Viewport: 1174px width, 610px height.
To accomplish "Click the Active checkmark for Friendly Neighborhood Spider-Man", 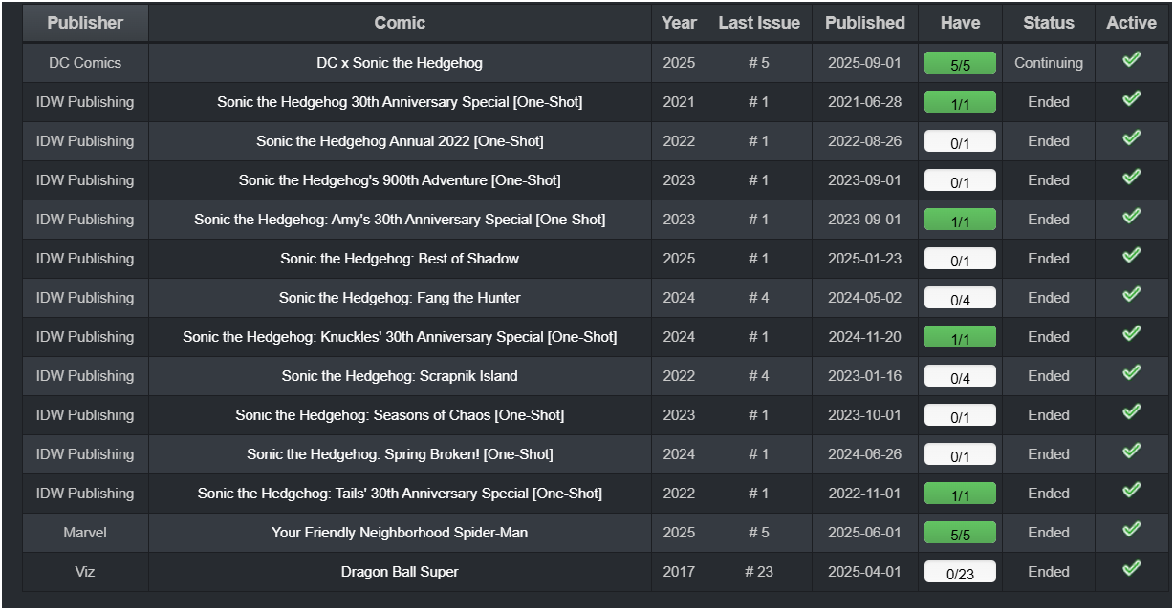I will [x=1131, y=530].
